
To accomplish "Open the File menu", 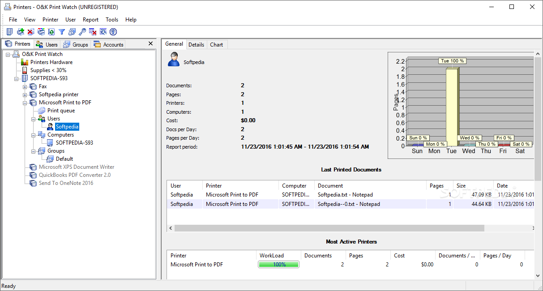I will pos(13,20).
